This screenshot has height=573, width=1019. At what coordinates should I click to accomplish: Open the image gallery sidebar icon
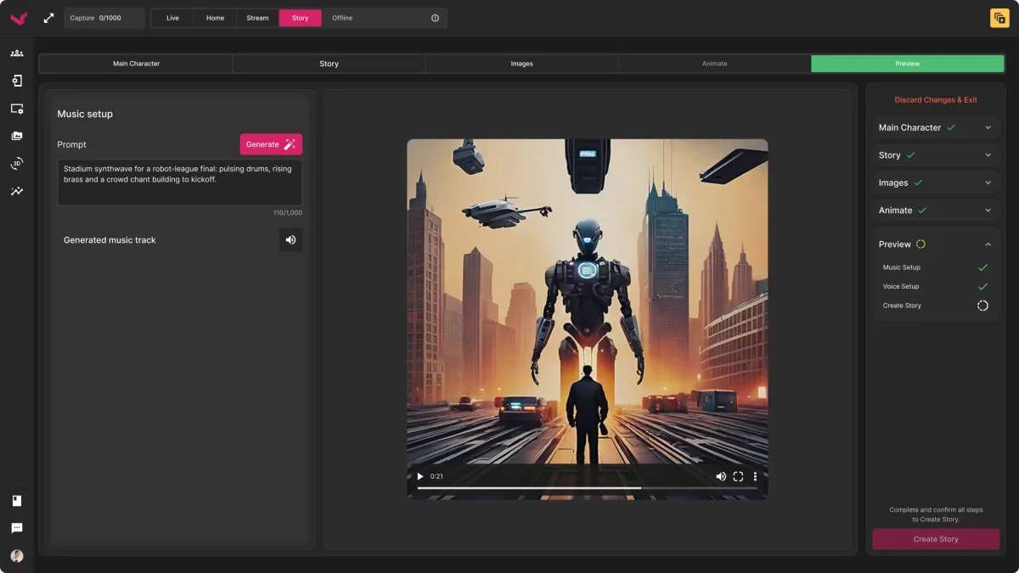coord(17,136)
